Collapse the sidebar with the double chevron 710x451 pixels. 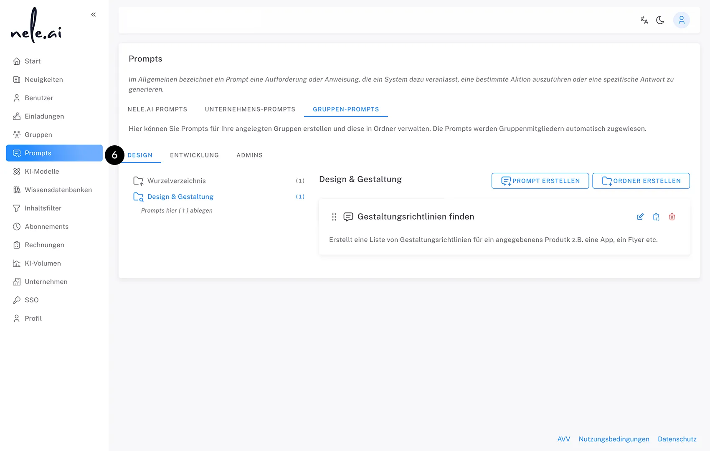pyautogui.click(x=93, y=14)
